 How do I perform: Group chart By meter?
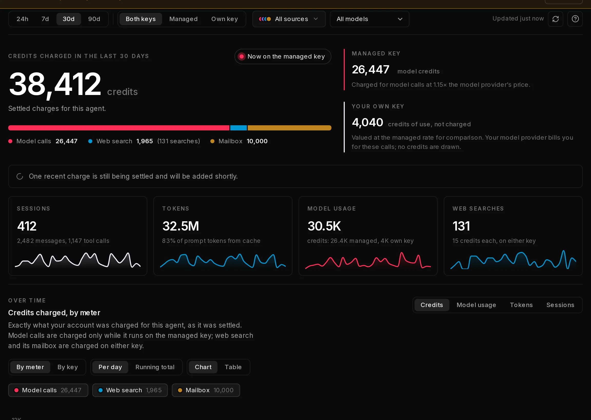[30, 367]
